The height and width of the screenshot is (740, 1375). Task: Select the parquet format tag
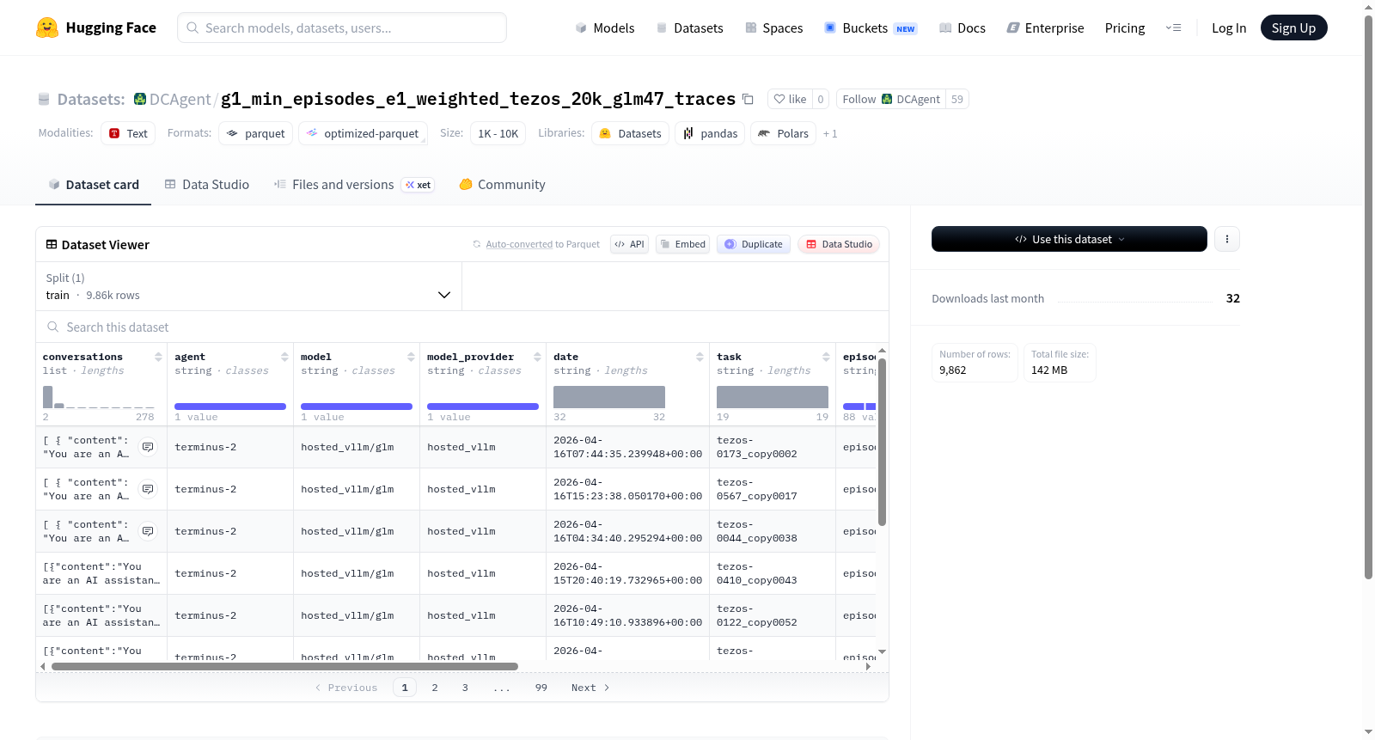click(x=256, y=133)
